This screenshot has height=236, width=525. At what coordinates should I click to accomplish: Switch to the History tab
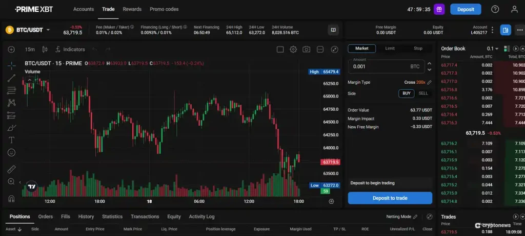coord(86,217)
